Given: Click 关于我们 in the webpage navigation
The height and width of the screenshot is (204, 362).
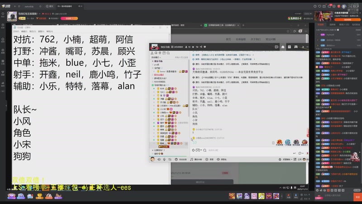Looking at the screenshot, I should pos(256,39).
